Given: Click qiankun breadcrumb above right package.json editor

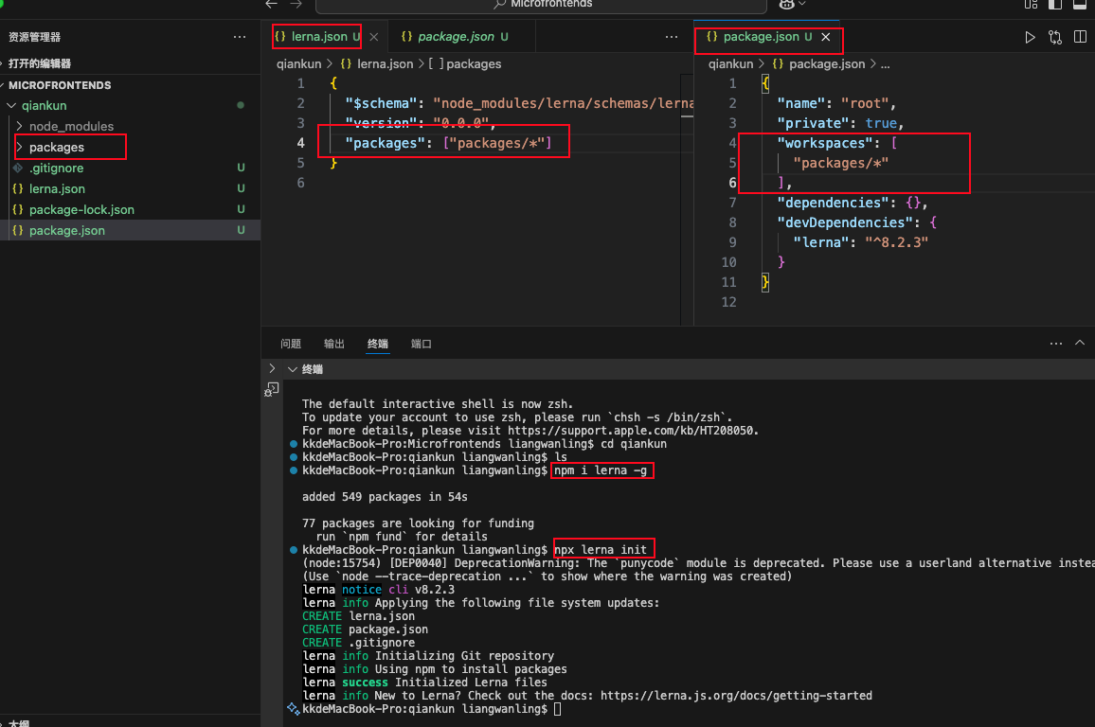Looking at the screenshot, I should (730, 64).
